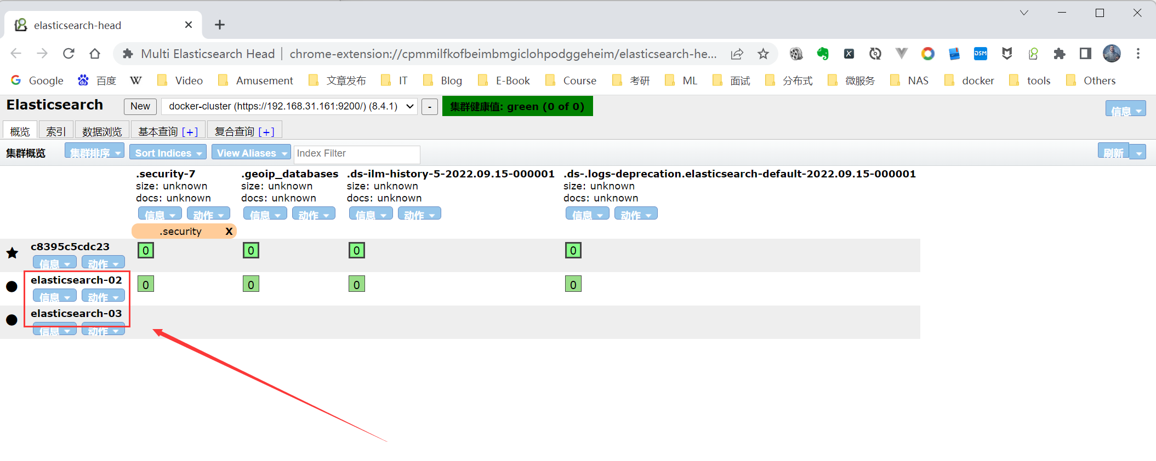Image resolution: width=1156 pixels, height=461 pixels.
Task: Select shard 0 of .security-7 on elasticsearch-02
Action: point(146,284)
